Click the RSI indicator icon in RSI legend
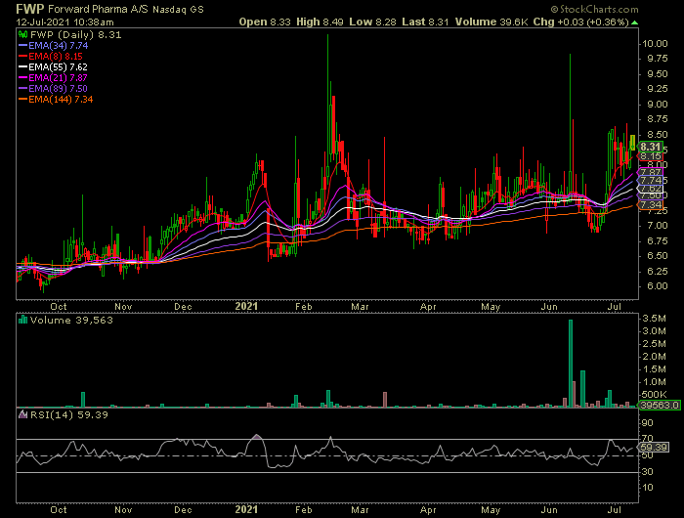 click(22, 414)
